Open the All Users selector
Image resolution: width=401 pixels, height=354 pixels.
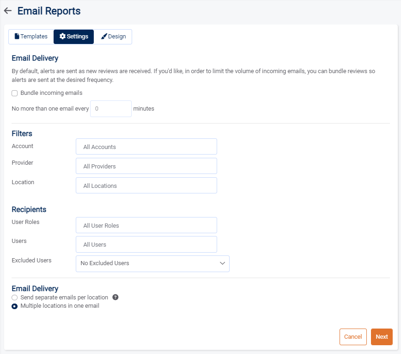click(146, 244)
